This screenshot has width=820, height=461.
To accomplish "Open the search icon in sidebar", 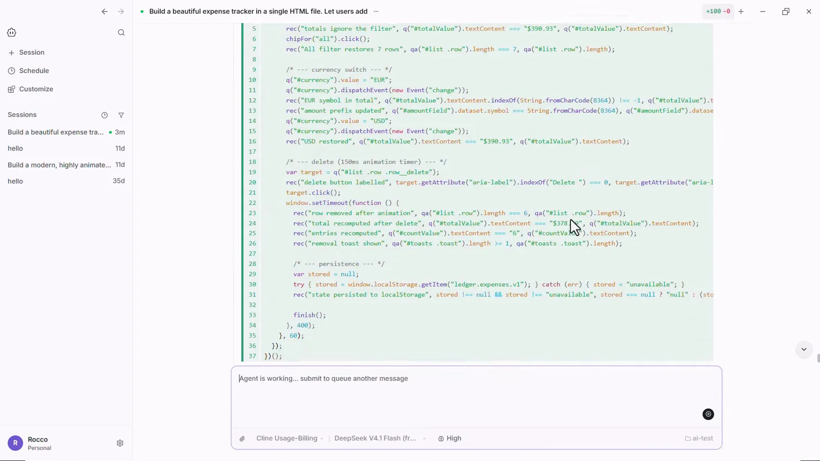I will click(x=121, y=33).
